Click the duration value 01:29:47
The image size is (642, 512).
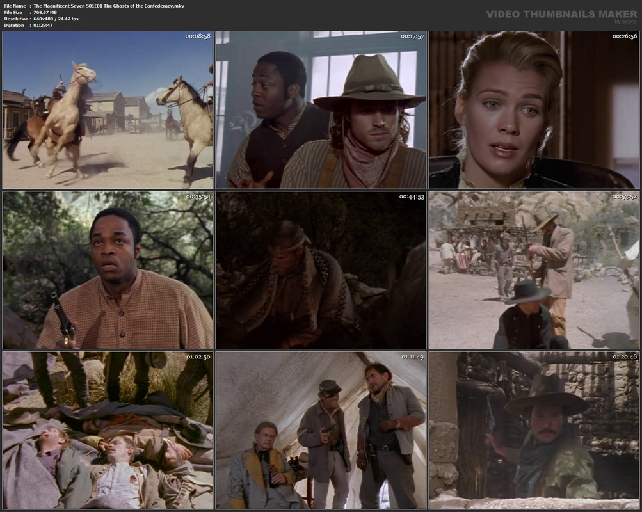43,26
